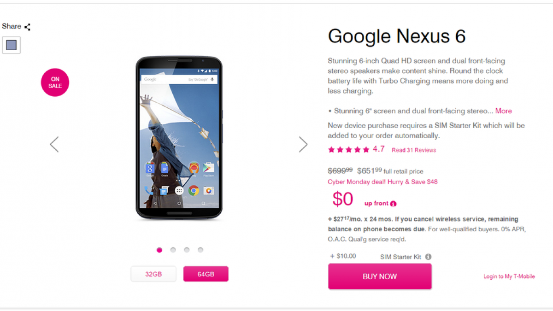This screenshot has height=311, width=553.
Task: Choose the 32GB storage option
Action: (x=153, y=274)
